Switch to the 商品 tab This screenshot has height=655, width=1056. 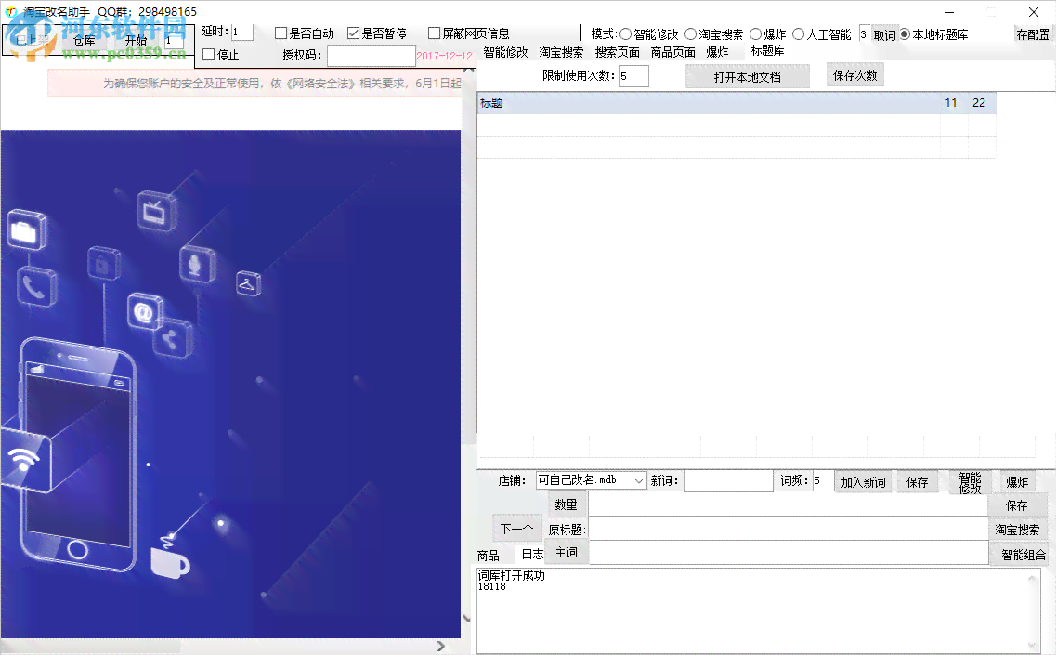tap(489, 556)
